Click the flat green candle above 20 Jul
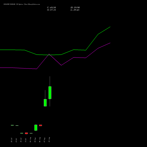The height and width of the screenshot is (147, 147). (x=12, y=125)
